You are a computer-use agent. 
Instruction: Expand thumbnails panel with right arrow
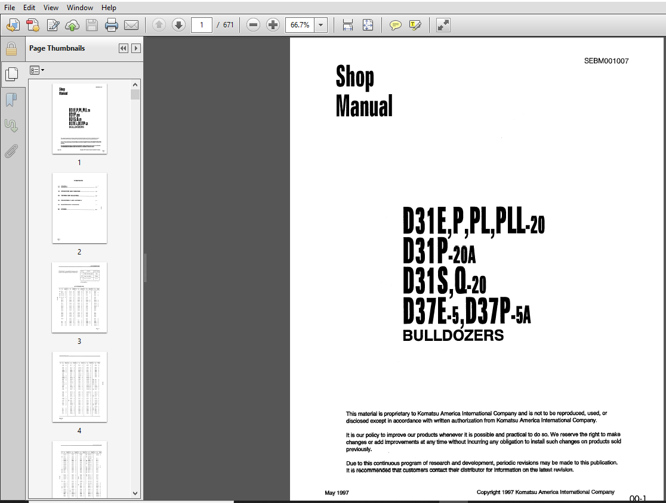point(136,48)
